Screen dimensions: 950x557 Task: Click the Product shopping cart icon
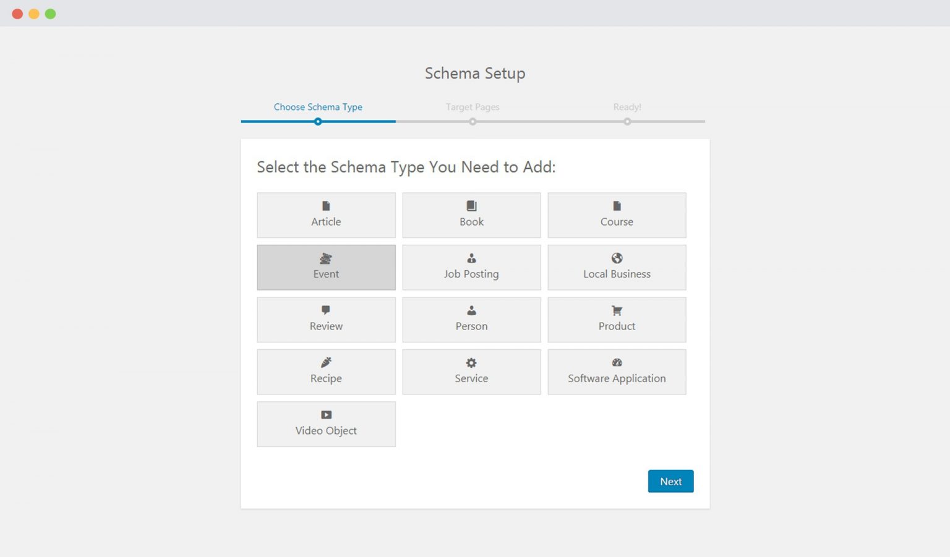(x=617, y=310)
